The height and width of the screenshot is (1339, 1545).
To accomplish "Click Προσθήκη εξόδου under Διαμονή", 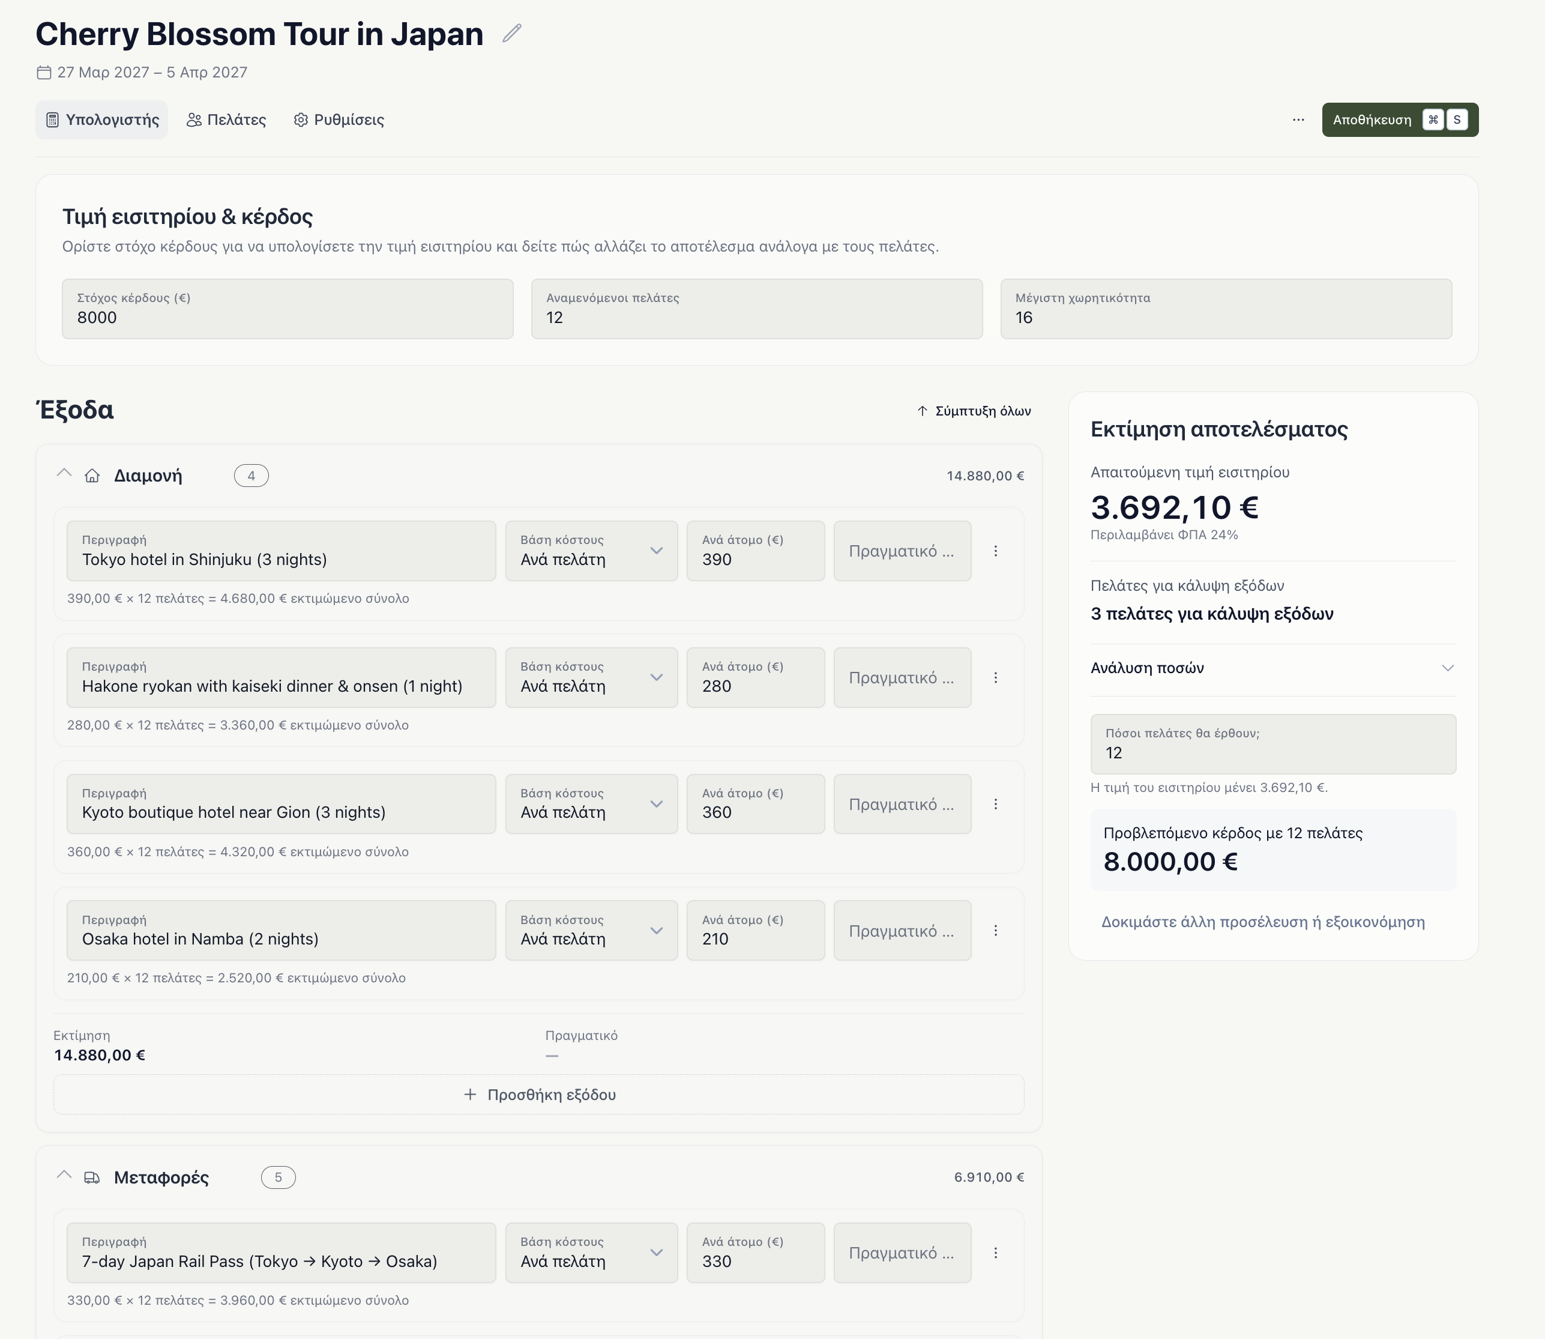I will click(x=538, y=1095).
